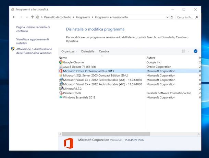Close the Programmi e funzionalità window
209x158 pixels.
pos(195,9)
